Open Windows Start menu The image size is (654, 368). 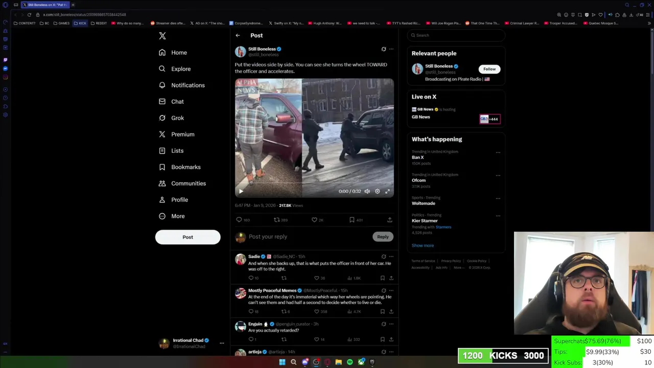[x=282, y=362]
